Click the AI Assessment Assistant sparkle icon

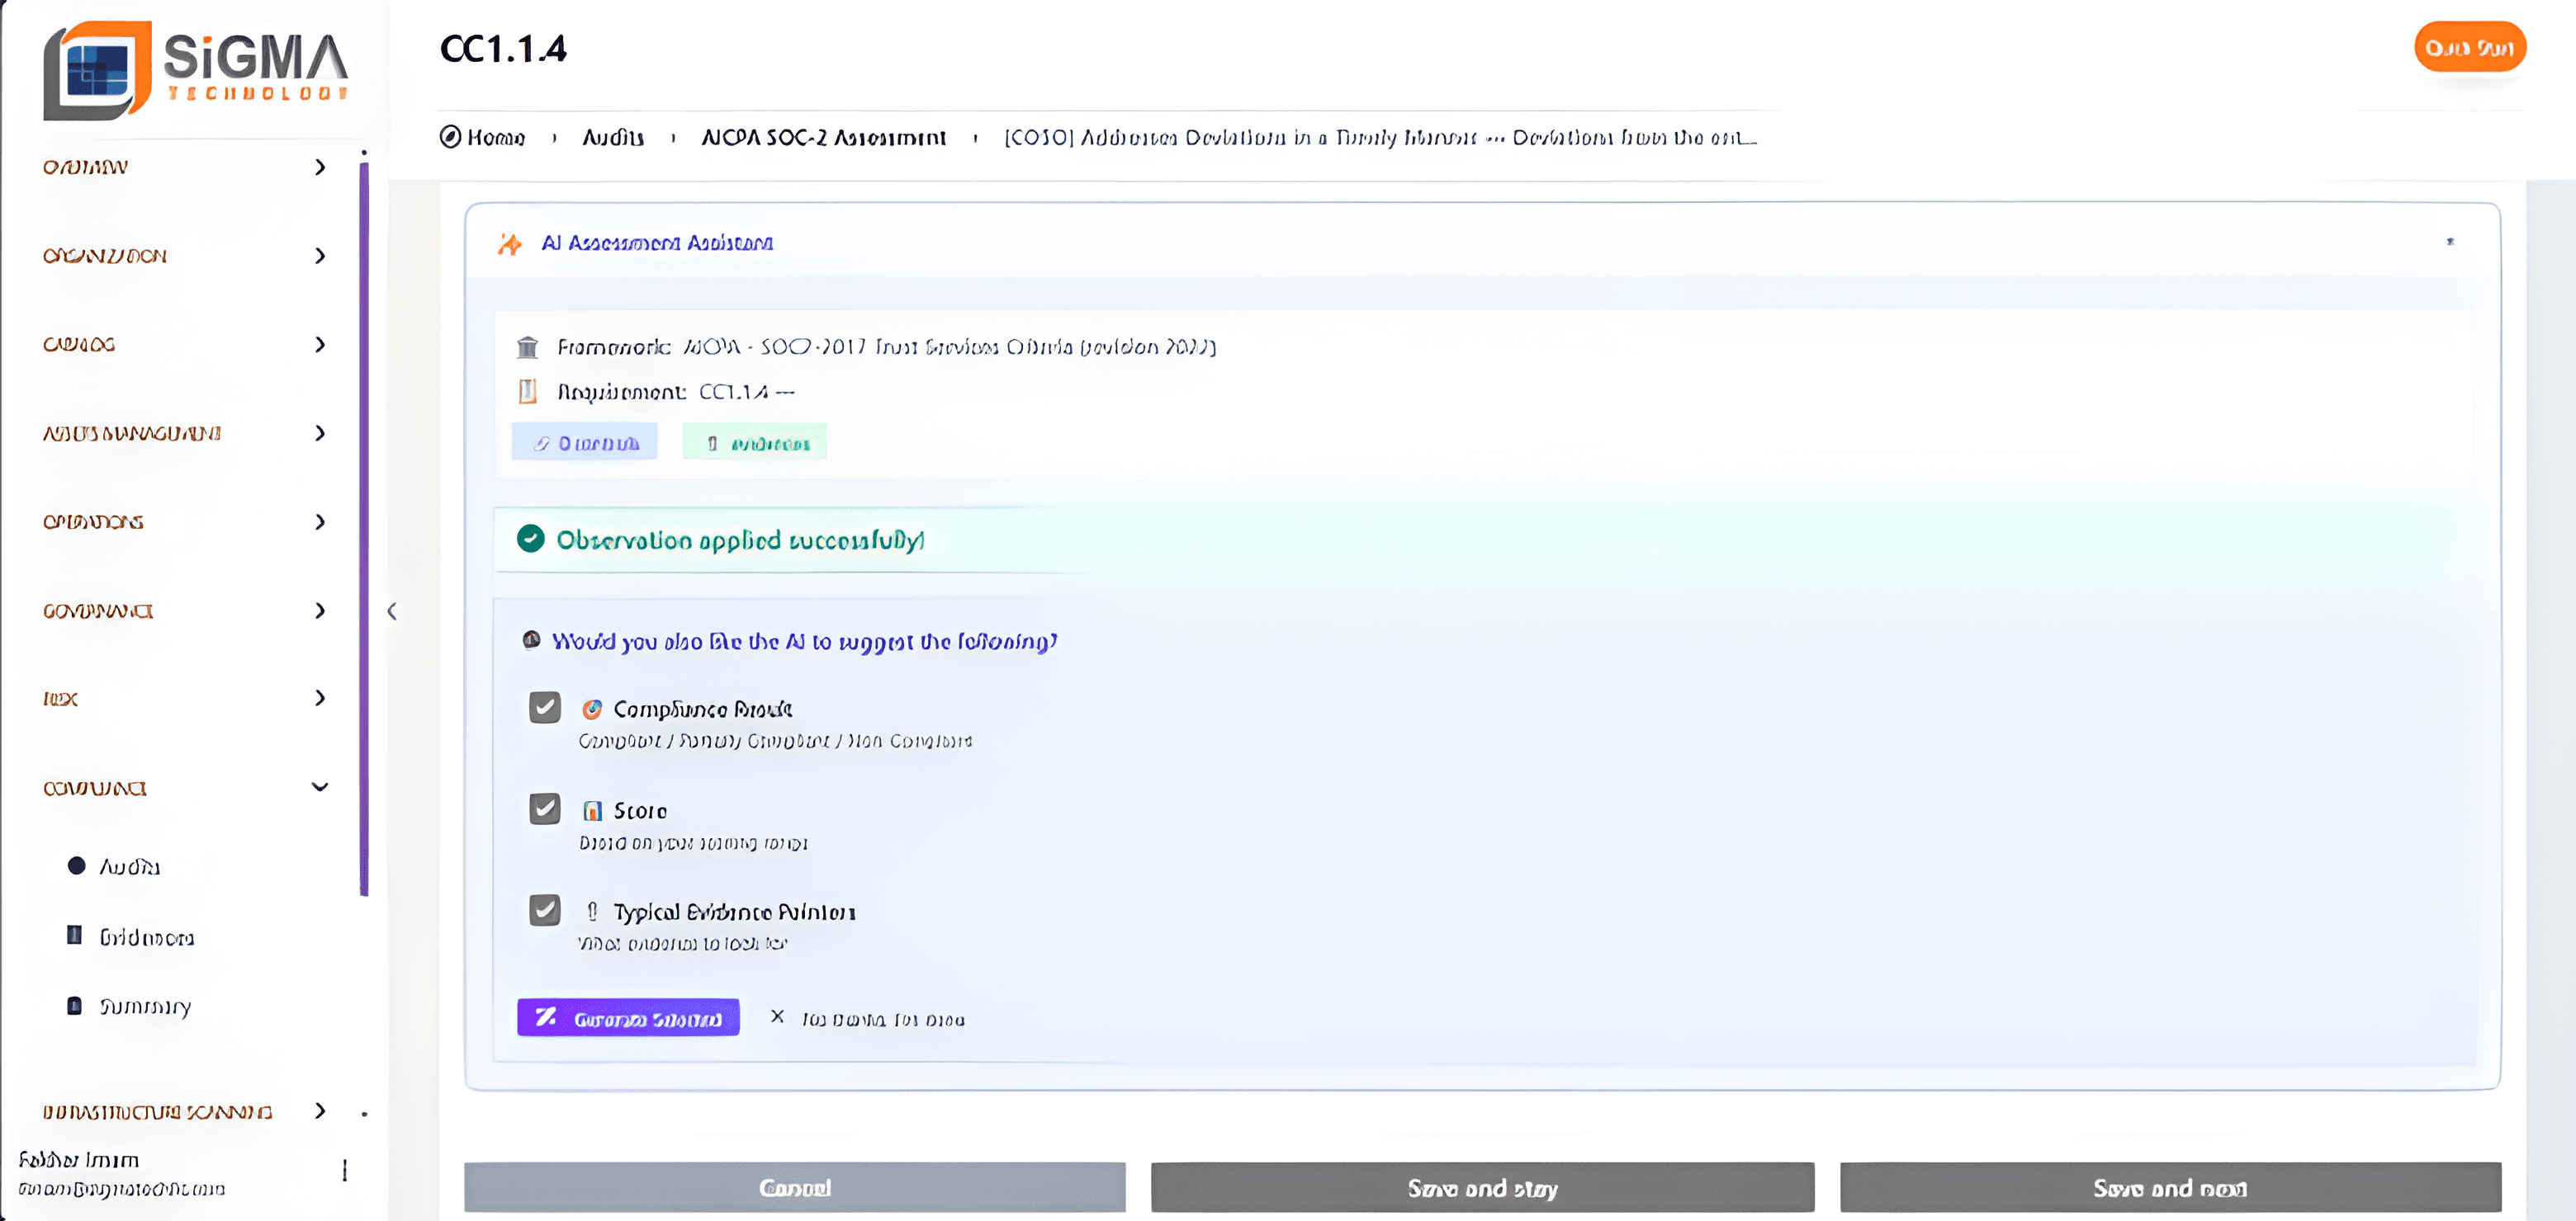pyautogui.click(x=510, y=244)
